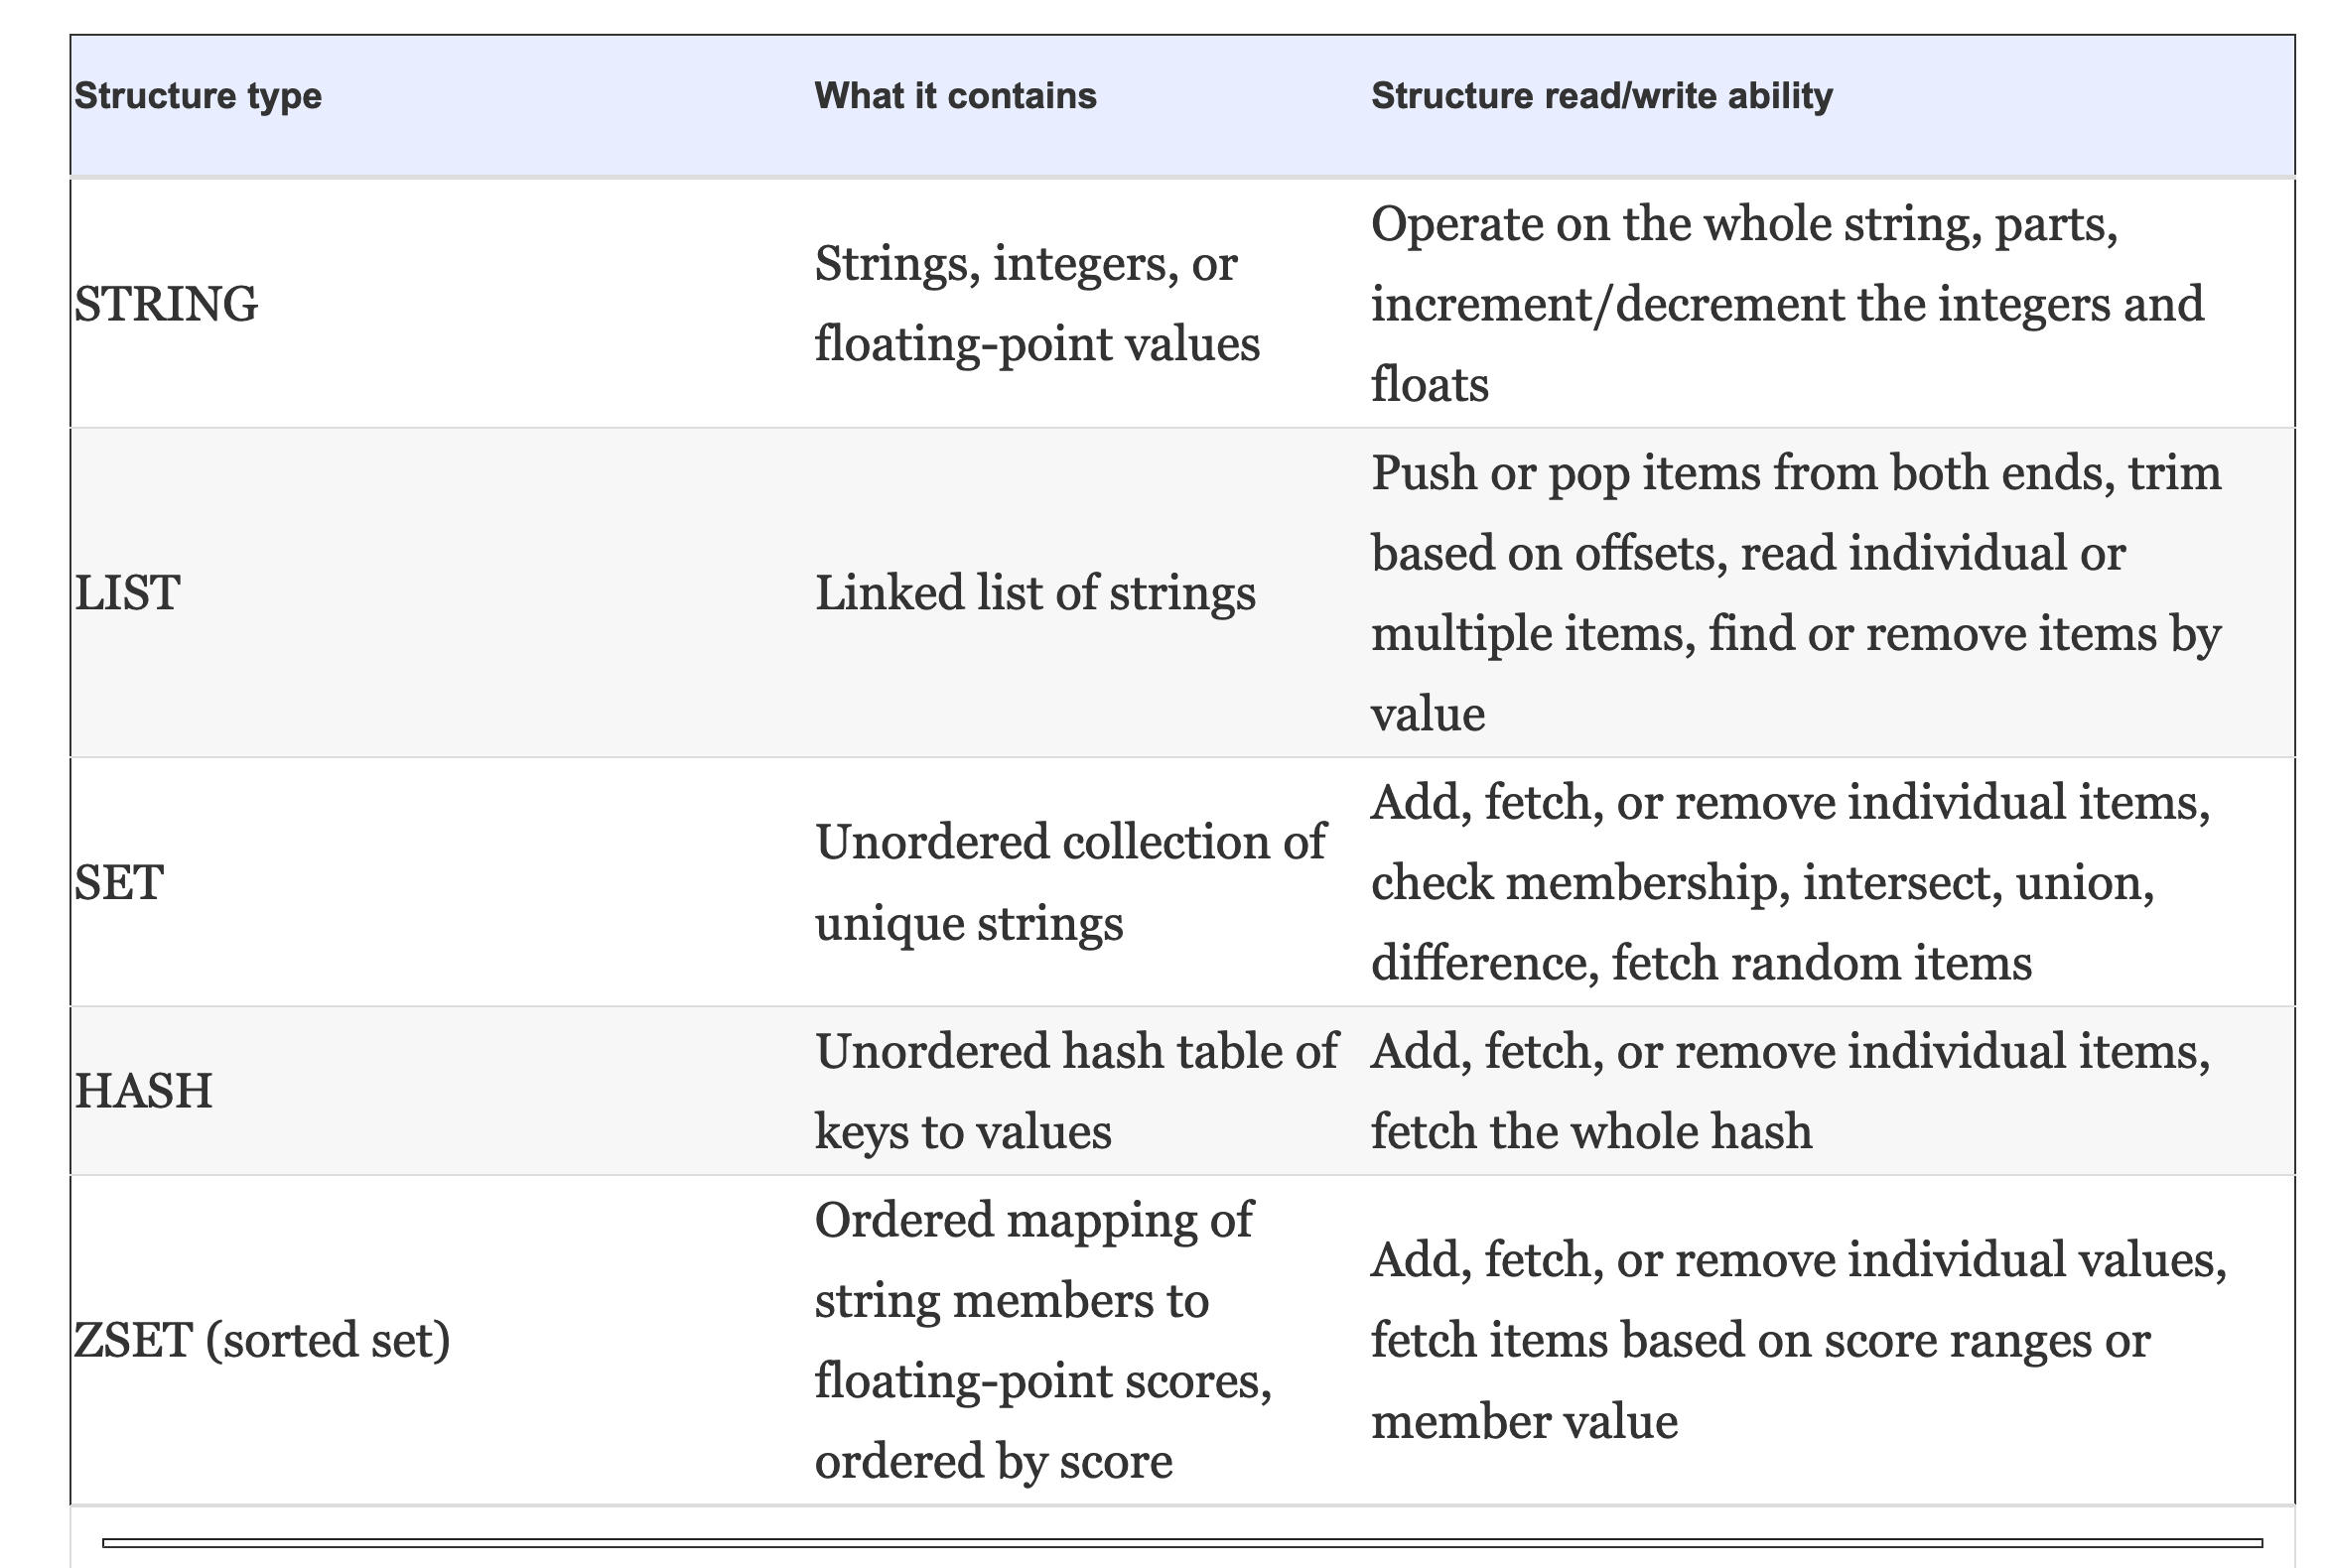Click the word "floats" in STRING row

pyautogui.click(x=1430, y=385)
